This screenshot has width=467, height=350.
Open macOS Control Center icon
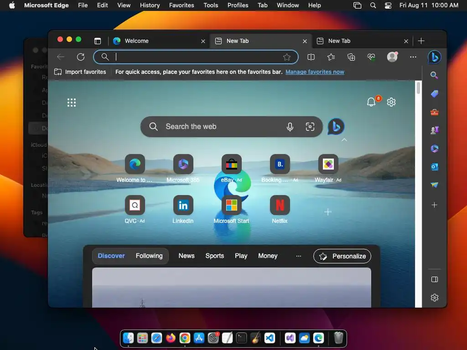click(x=388, y=5)
